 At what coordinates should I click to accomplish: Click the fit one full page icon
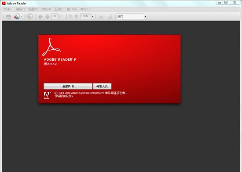[110, 16]
